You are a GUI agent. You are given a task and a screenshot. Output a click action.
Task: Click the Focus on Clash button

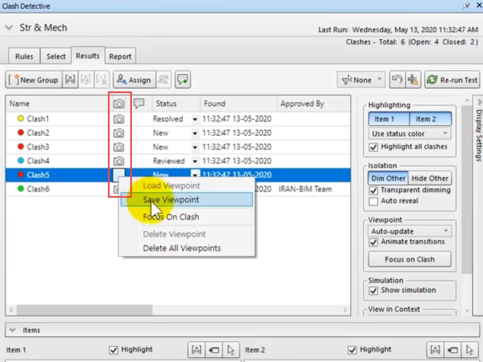click(410, 259)
